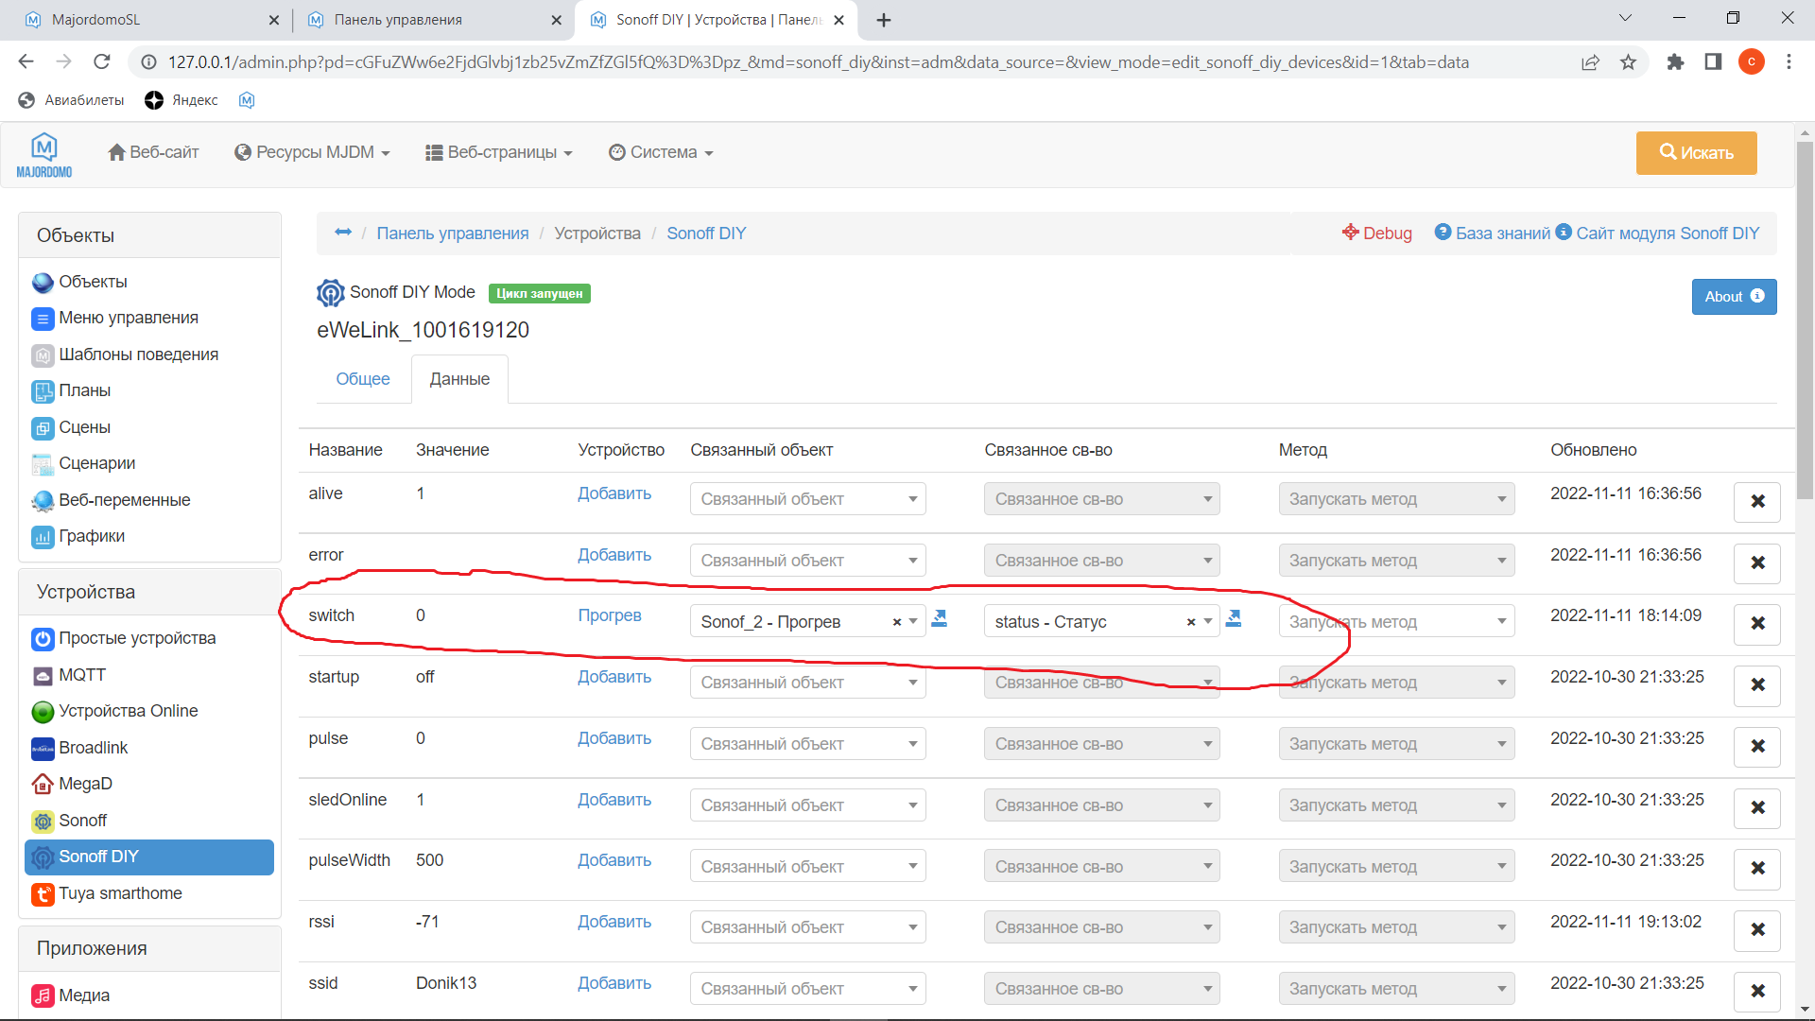The height and width of the screenshot is (1021, 1815).
Task: Open MQTT in the sidebar
Action: [81, 675]
